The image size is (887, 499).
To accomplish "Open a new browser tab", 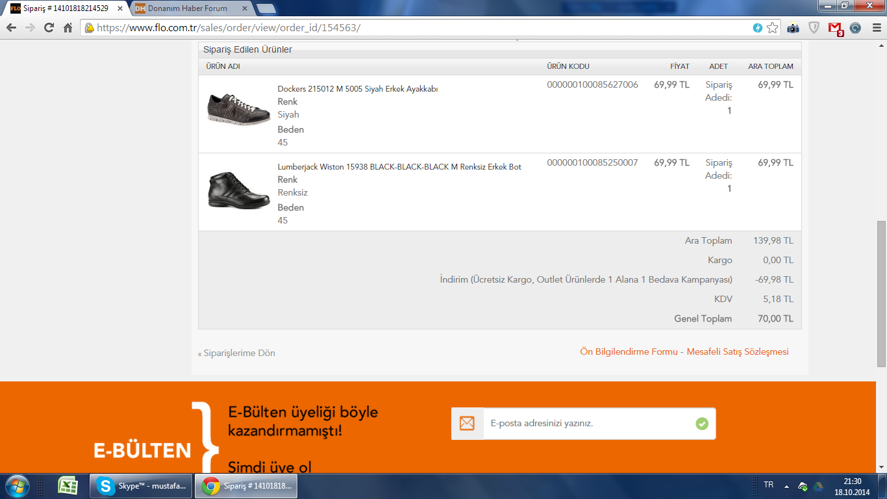I will [266, 9].
